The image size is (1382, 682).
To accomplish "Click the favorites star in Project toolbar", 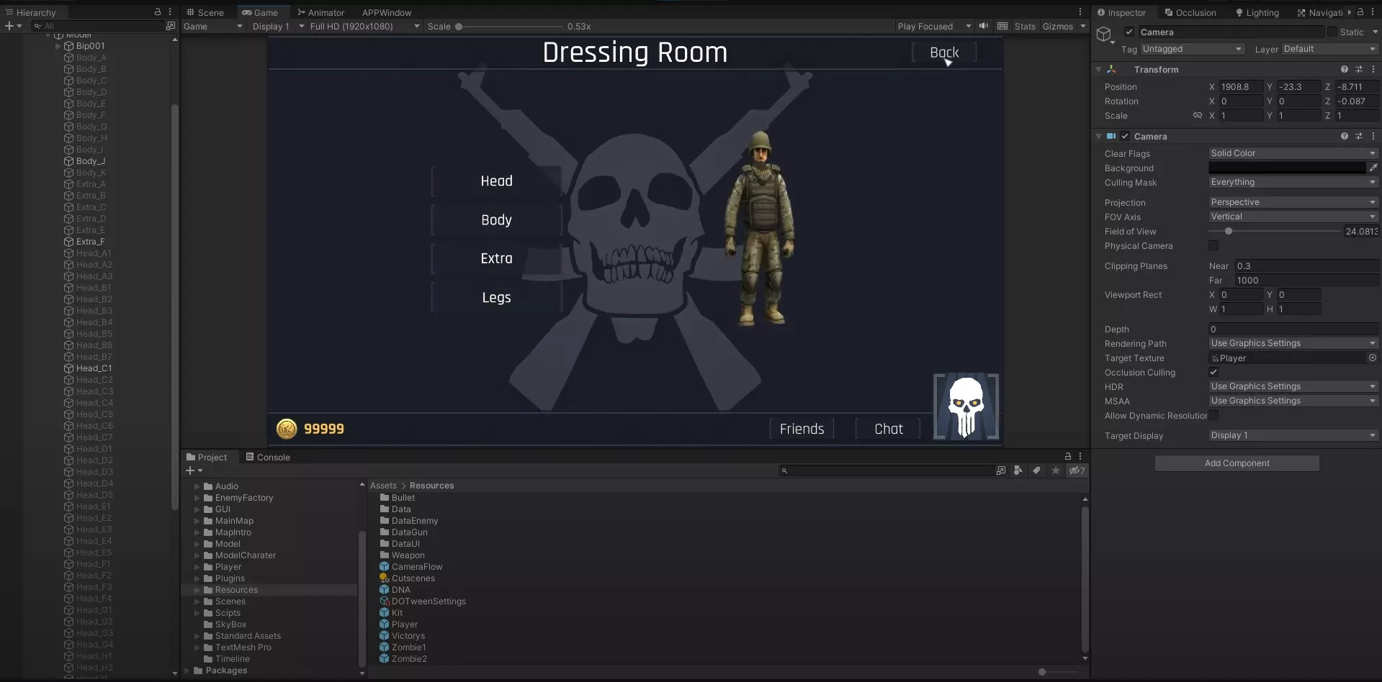I will pos(1055,470).
